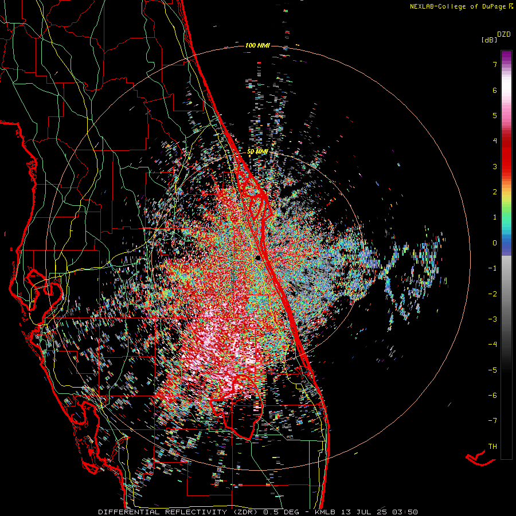The height and width of the screenshot is (516, 516).
Task: Click the -1 value on the color scale
Action: (x=492, y=268)
